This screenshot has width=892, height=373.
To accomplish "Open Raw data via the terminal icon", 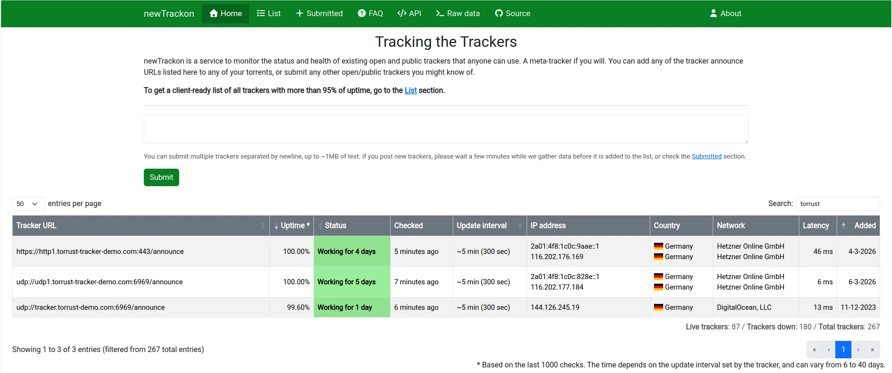I will point(440,13).
